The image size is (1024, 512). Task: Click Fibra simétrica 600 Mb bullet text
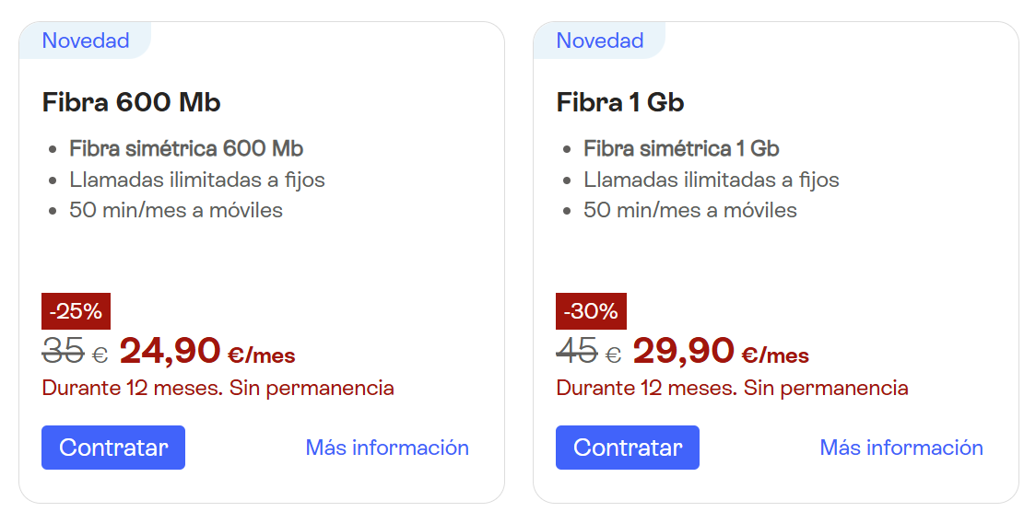[186, 148]
